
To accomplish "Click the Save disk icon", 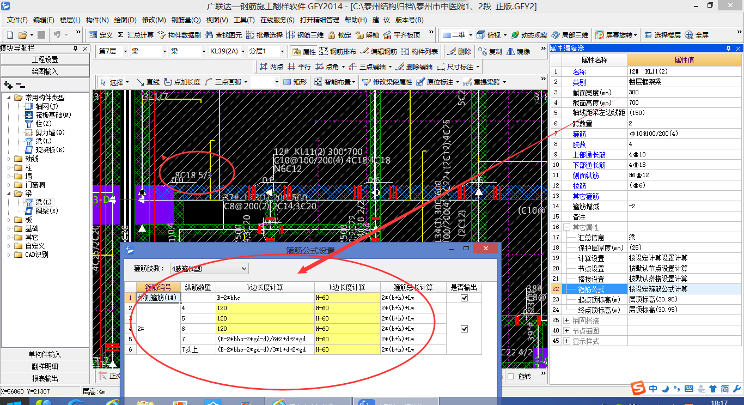I will click(41, 35).
